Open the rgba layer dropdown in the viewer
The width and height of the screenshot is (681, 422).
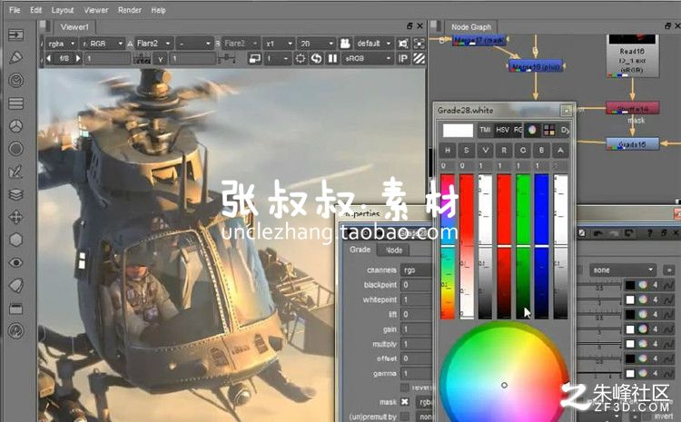pos(61,44)
